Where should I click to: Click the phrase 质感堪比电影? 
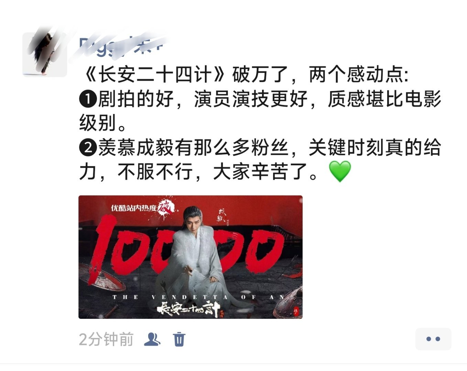click(x=384, y=99)
